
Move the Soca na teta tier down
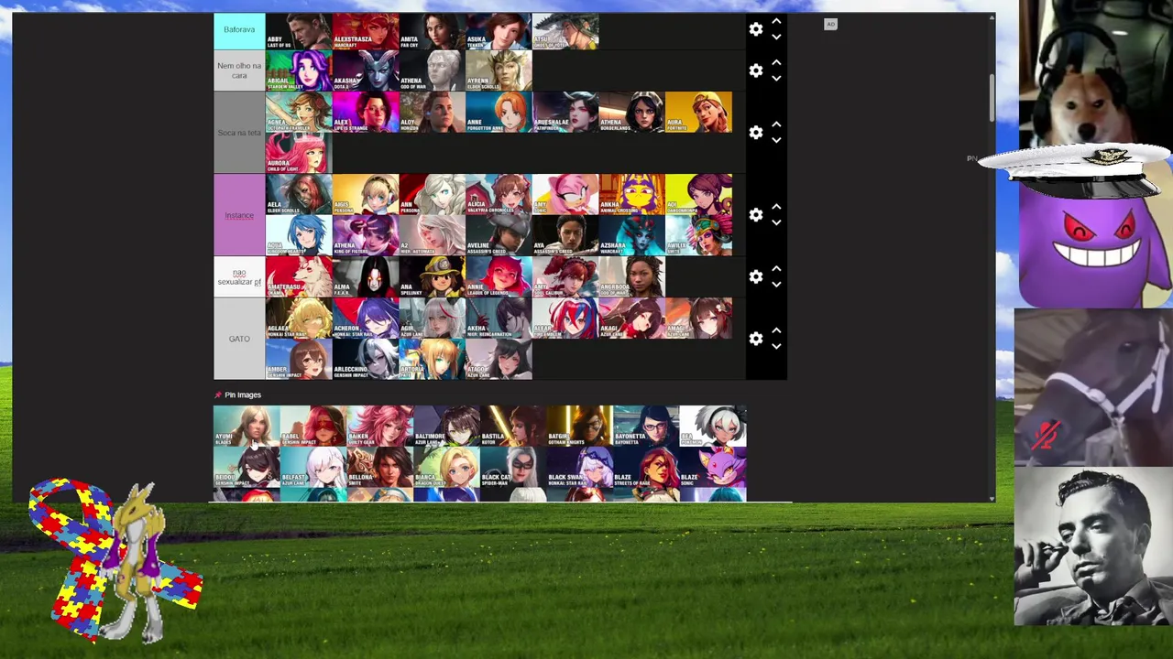pos(776,141)
